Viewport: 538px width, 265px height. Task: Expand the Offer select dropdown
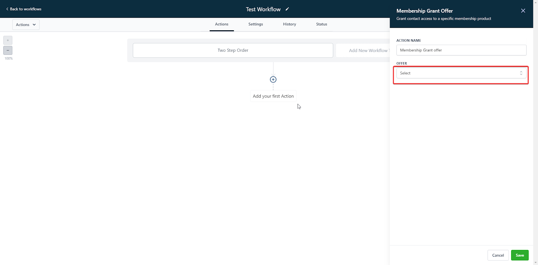457,73
